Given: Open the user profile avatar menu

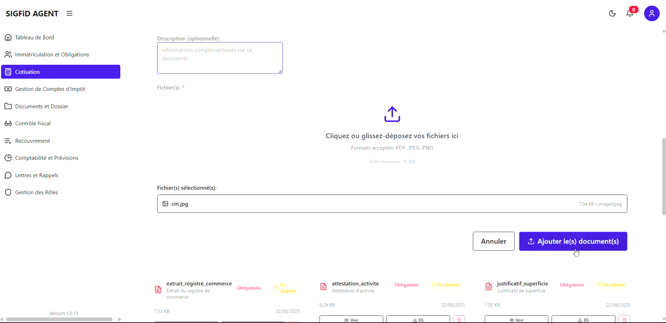Looking at the screenshot, I should click(x=651, y=14).
